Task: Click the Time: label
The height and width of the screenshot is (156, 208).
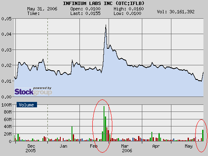Action: (33, 13)
